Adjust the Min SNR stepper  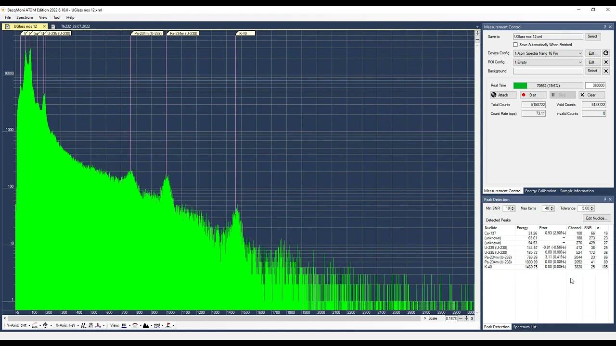pos(513,209)
